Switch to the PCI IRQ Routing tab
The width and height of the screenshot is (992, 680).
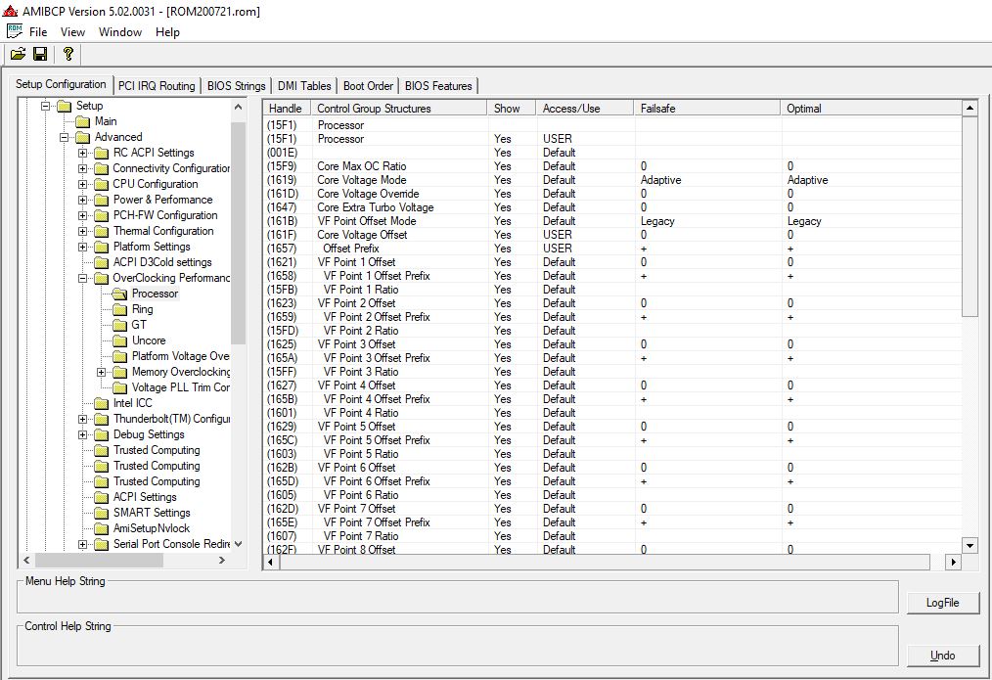(157, 86)
